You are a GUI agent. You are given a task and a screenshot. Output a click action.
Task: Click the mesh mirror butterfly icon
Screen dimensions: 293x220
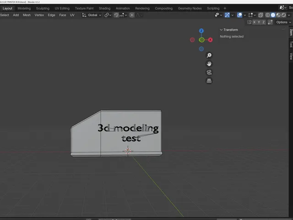click(249, 22)
